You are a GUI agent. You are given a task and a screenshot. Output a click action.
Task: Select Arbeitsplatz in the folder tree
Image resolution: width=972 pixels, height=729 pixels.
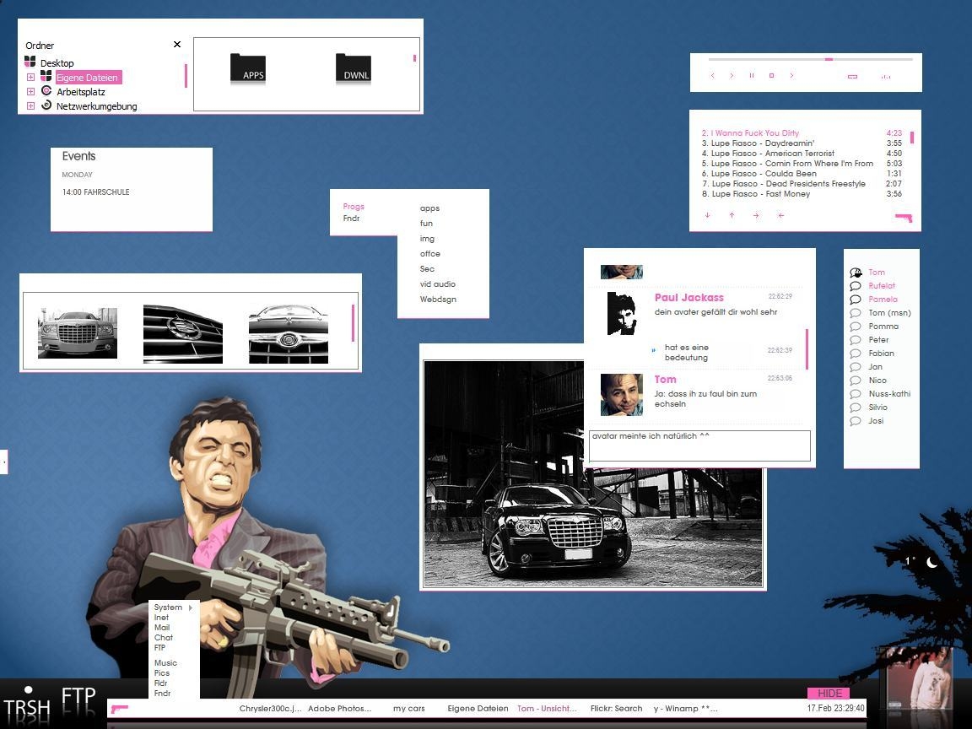[x=81, y=92]
